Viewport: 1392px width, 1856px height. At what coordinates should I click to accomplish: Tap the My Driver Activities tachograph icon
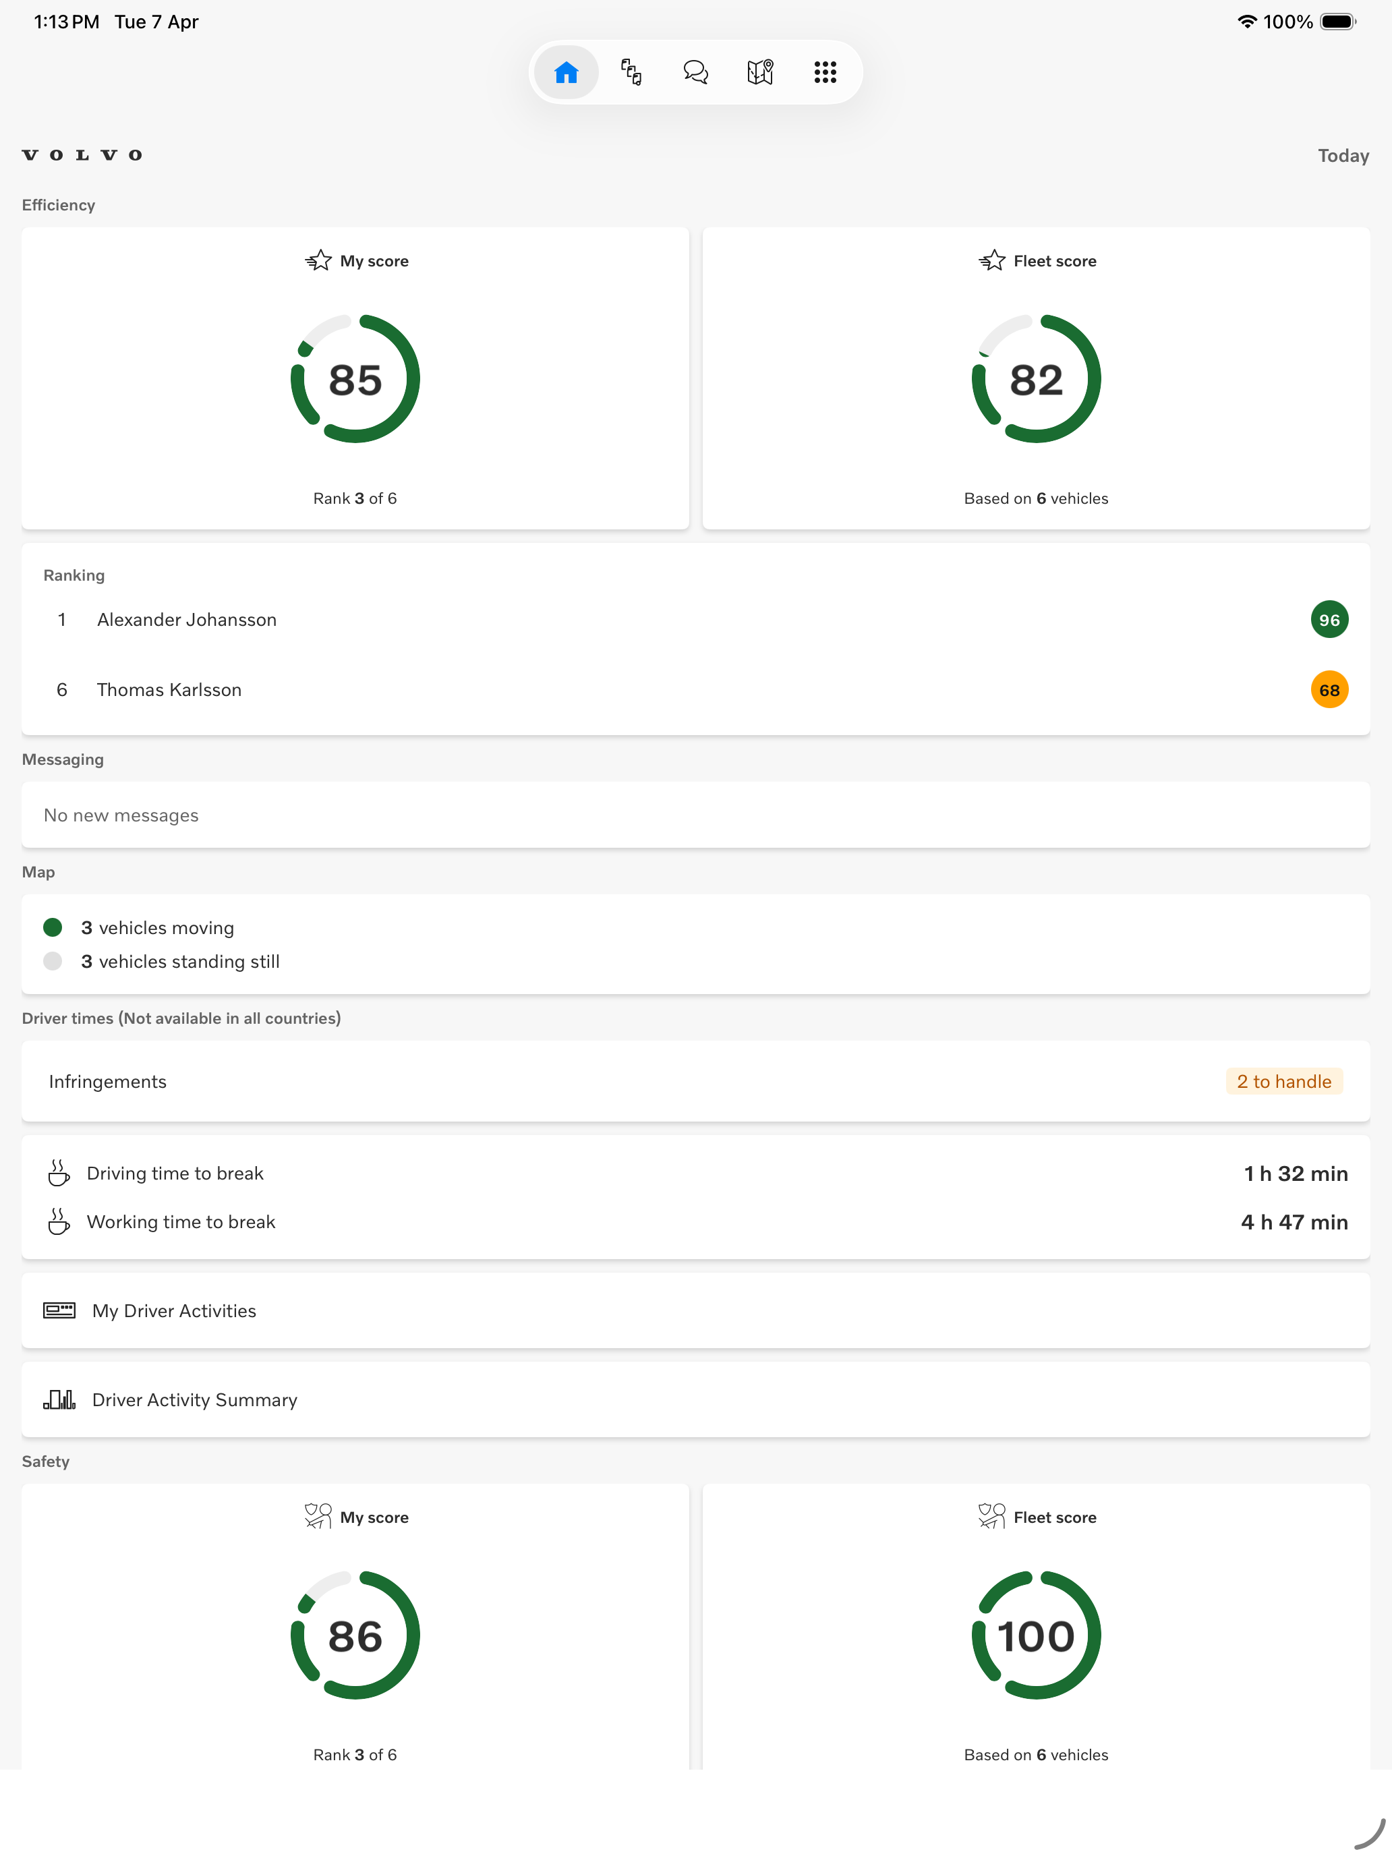pyautogui.click(x=59, y=1310)
